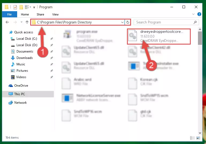
Task: Click the vertical scrollbar thumb
Action: click(x=200, y=38)
